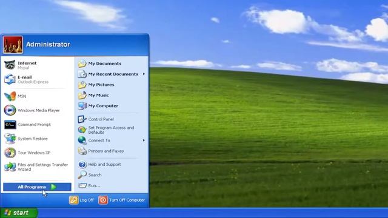Click the "Tour Windows XP" text
This screenshot has width=388, height=218.
(x=34, y=153)
